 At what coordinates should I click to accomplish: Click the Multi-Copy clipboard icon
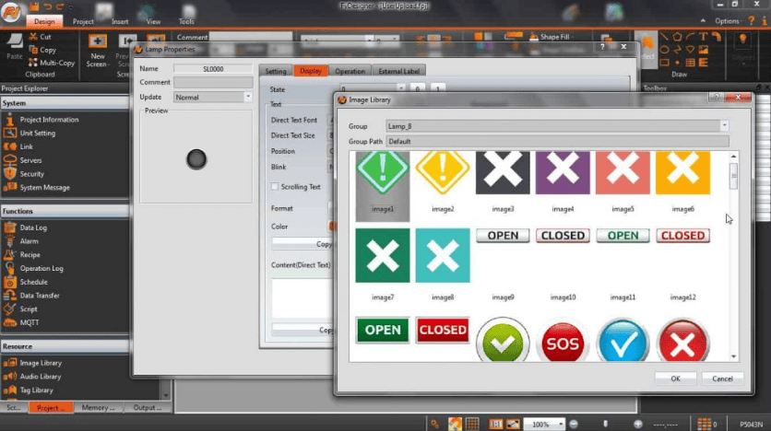[x=33, y=63]
